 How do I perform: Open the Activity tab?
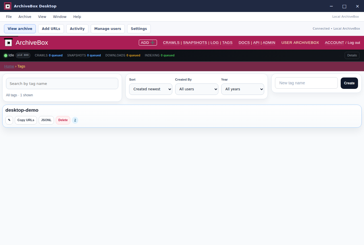tap(77, 29)
